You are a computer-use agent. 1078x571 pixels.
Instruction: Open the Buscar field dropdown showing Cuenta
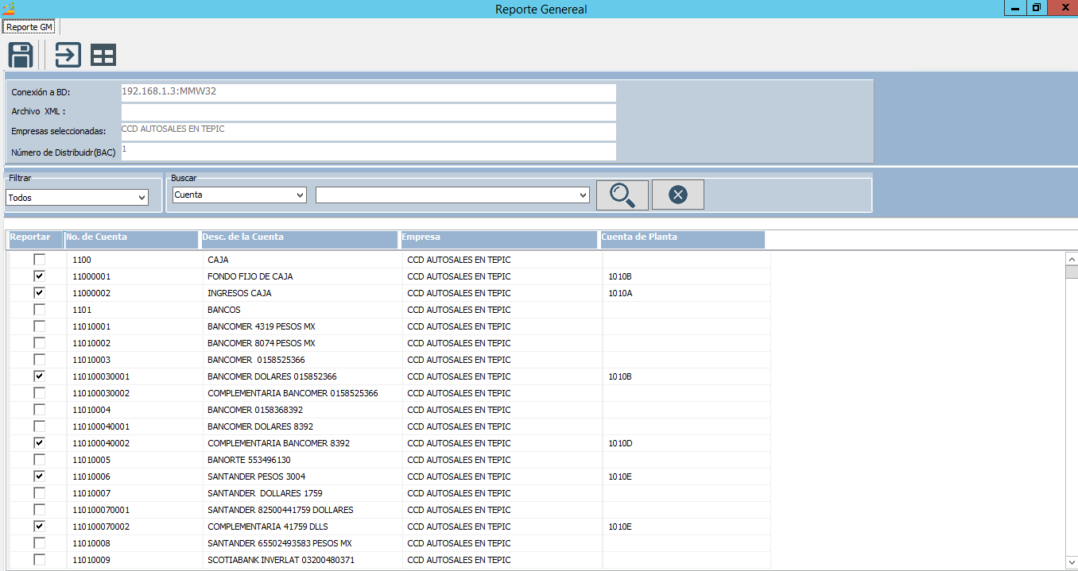pyautogui.click(x=239, y=195)
